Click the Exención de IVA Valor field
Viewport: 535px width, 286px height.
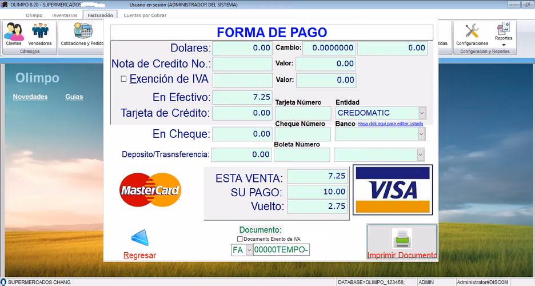pos(326,80)
